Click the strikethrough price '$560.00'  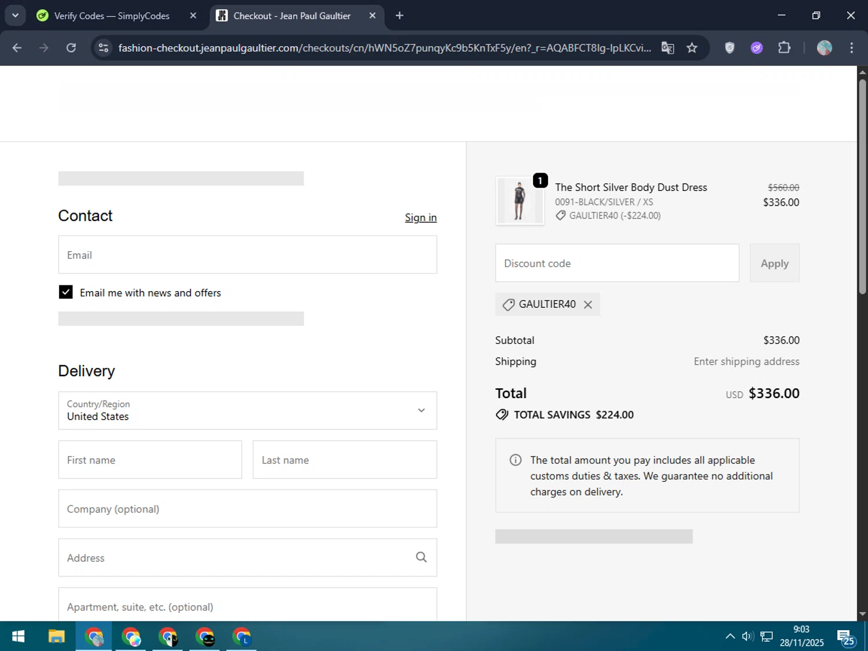[783, 187]
